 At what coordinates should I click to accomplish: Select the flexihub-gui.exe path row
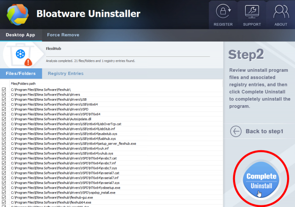click(x=111, y=197)
